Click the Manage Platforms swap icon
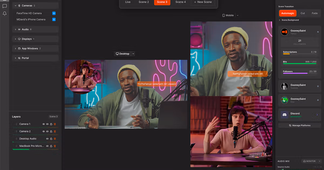This screenshot has height=170, width=324. coord(290,125)
